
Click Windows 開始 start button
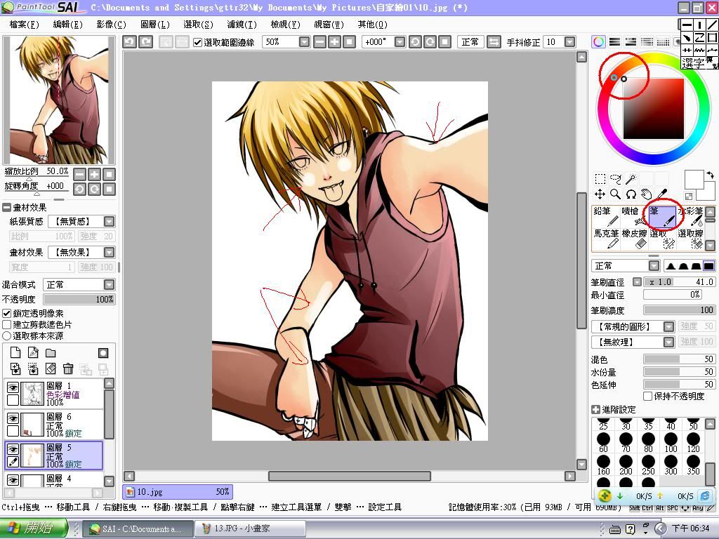34,528
